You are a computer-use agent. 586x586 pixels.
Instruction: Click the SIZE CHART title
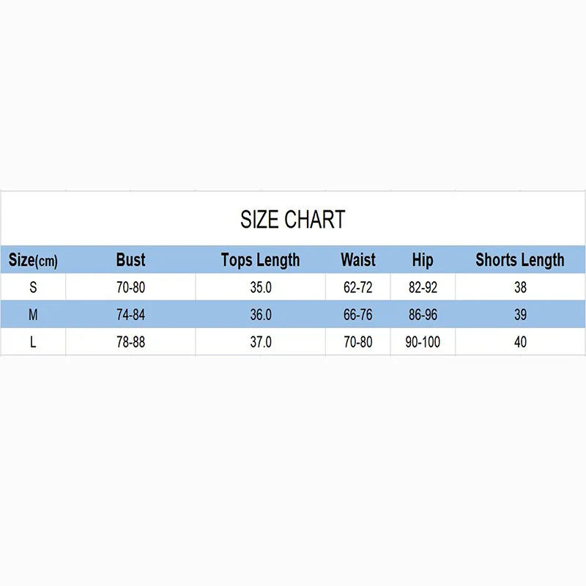pos(292,219)
